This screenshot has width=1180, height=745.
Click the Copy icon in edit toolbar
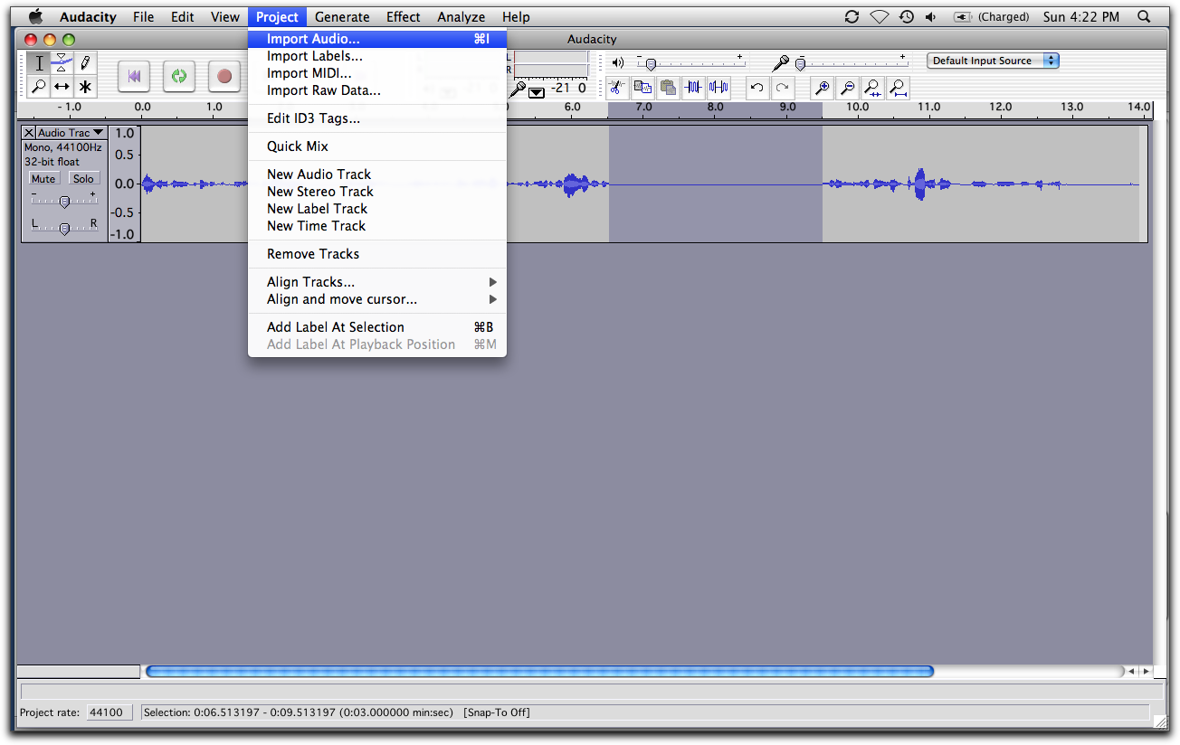(x=642, y=88)
